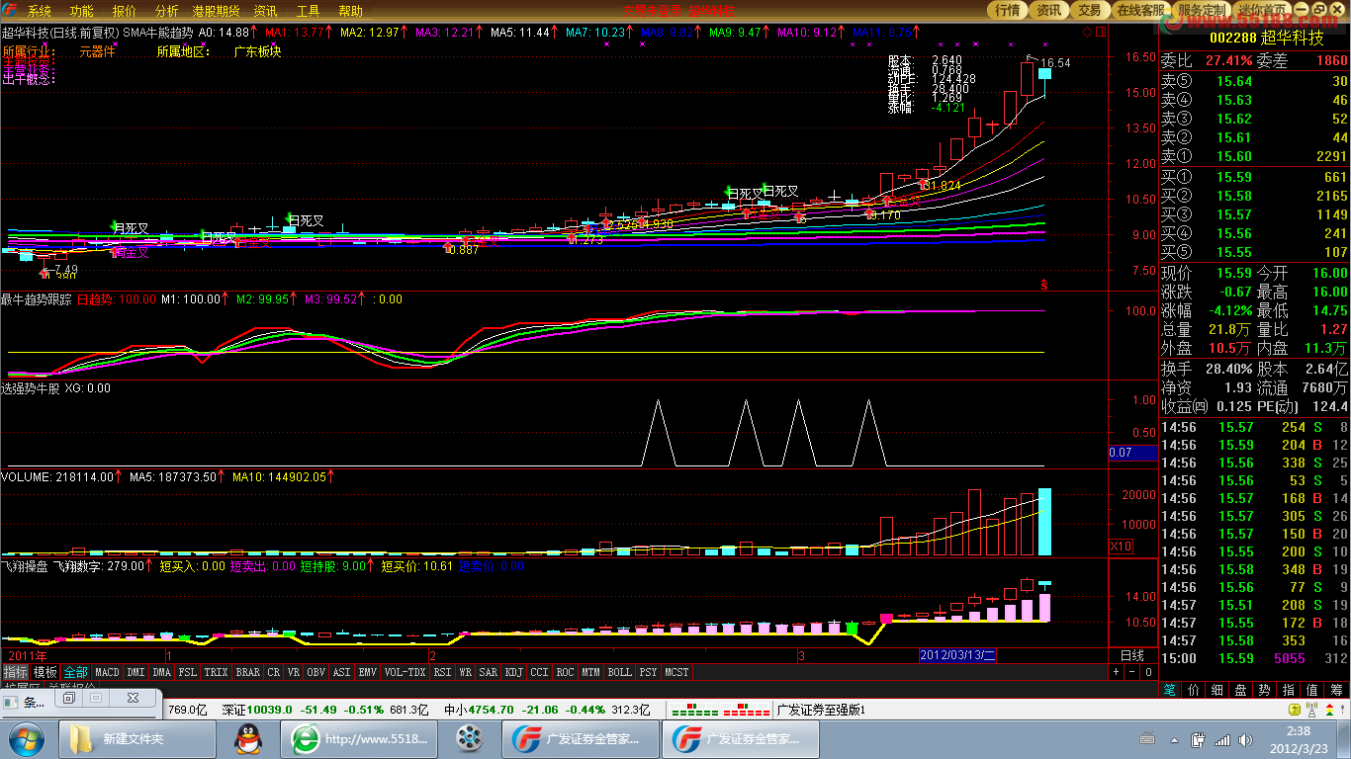
Task: Open the QQ penguin icon in taskbar
Action: 248,738
